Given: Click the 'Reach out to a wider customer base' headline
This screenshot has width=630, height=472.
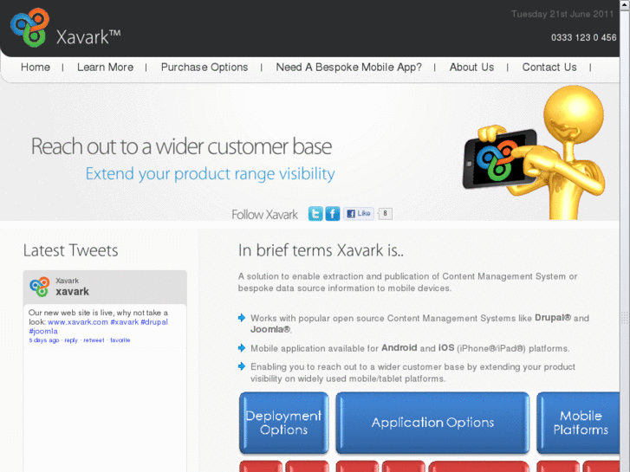Looking at the screenshot, I should coord(182,146).
